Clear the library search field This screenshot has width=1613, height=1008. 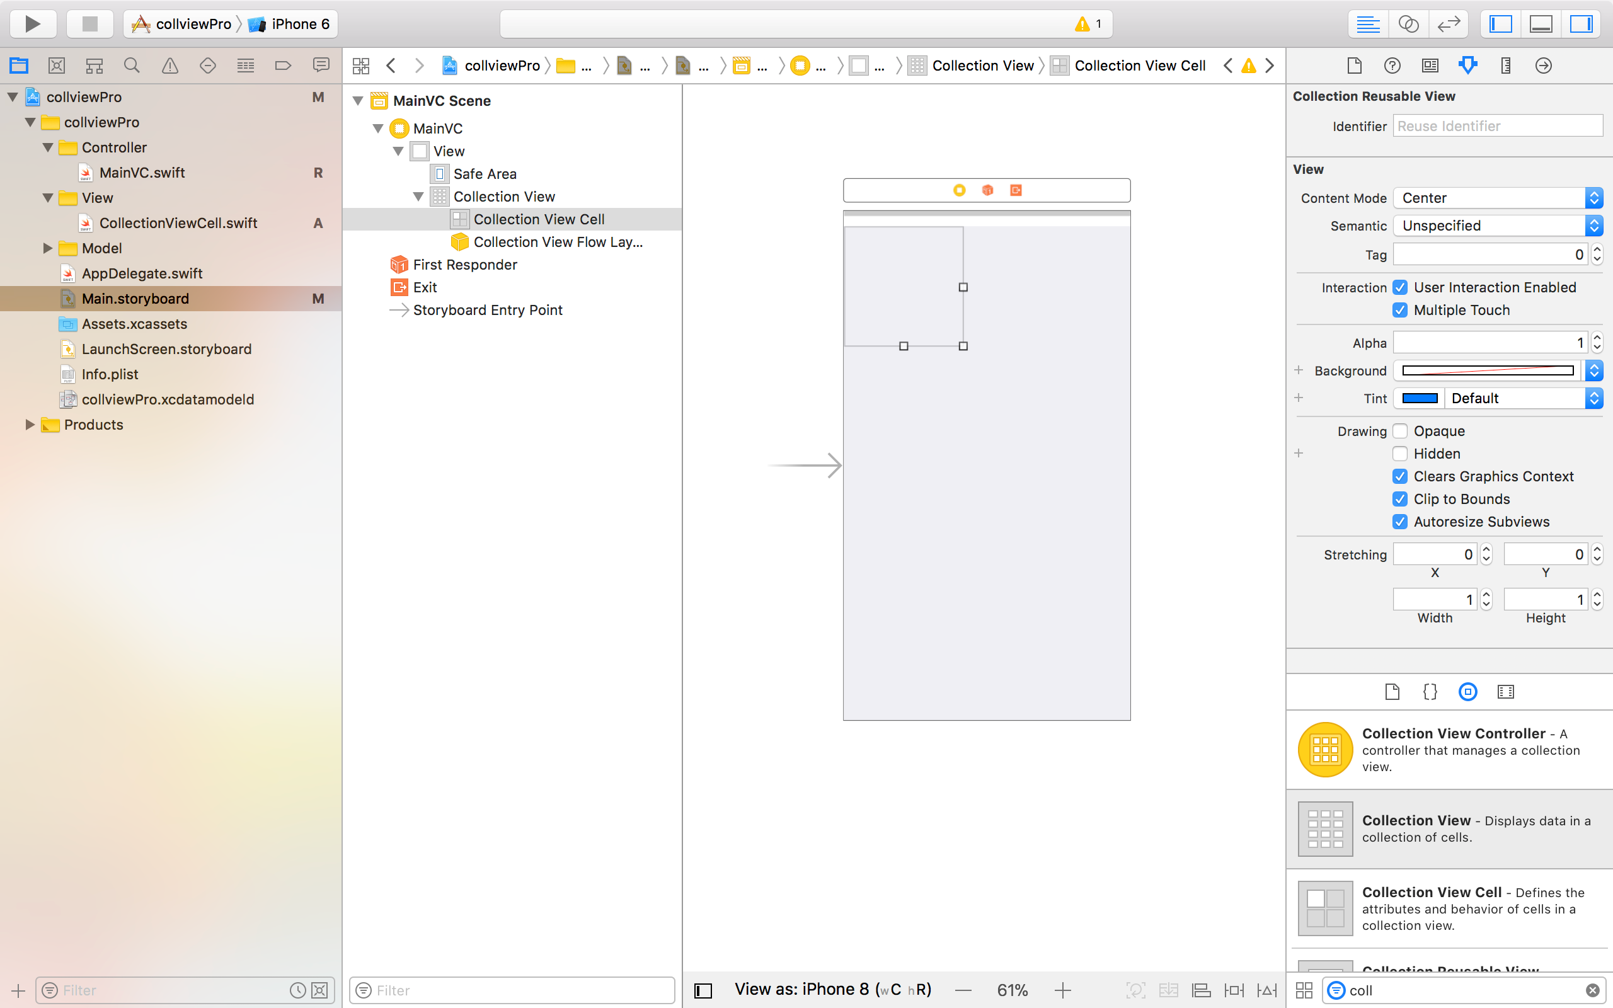pos(1592,990)
